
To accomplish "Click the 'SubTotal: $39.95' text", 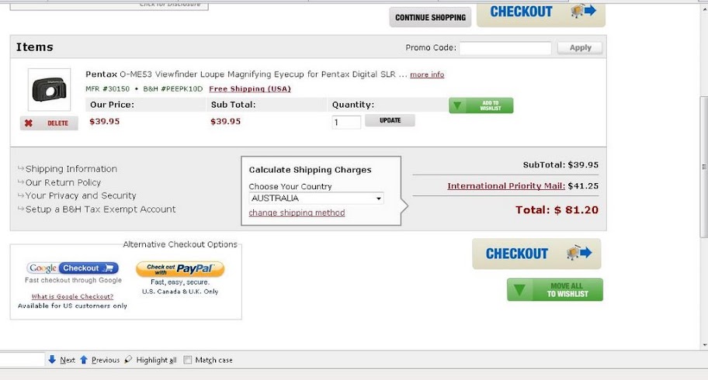I will [x=560, y=164].
